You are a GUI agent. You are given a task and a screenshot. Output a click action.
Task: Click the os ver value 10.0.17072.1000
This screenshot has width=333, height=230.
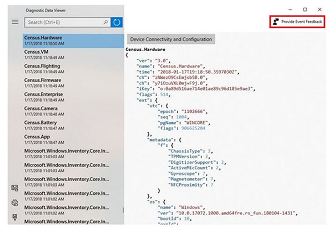[236, 213]
